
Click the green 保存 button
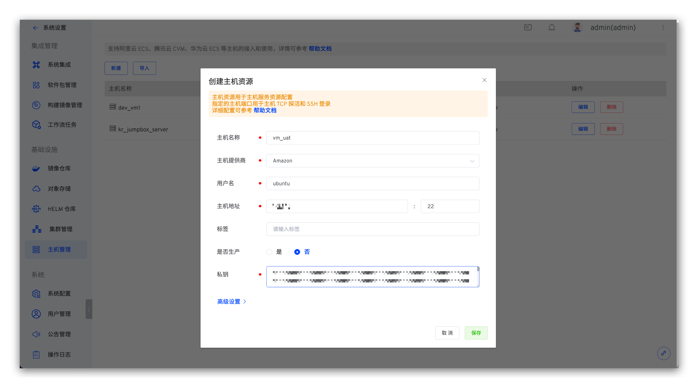[476, 333]
